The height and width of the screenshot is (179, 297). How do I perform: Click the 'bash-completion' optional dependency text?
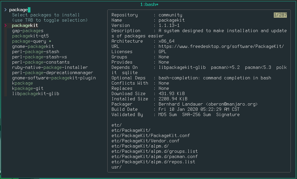(x=179, y=78)
